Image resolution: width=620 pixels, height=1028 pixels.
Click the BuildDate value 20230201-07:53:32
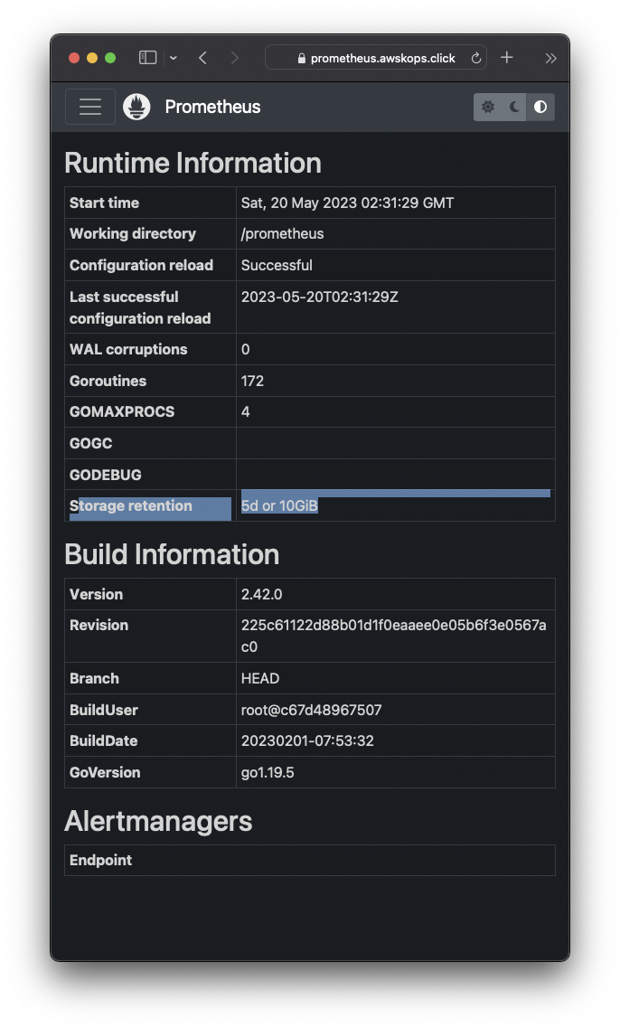(x=307, y=740)
